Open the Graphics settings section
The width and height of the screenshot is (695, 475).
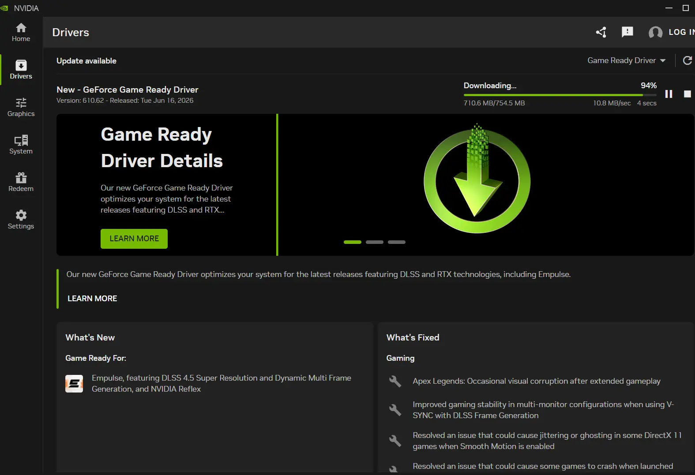point(21,107)
